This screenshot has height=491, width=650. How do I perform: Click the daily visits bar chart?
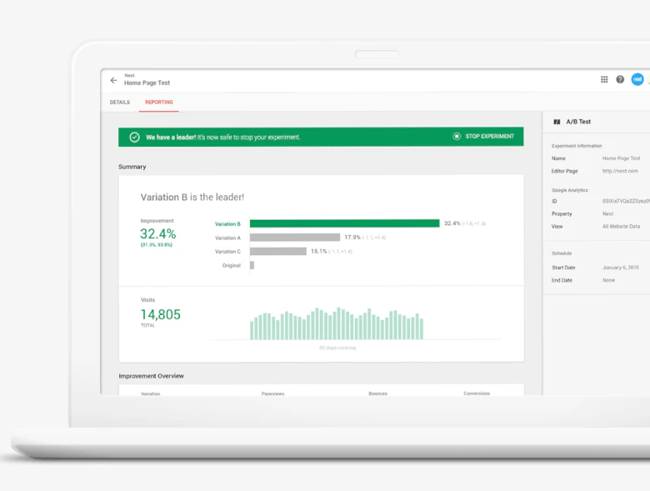(337, 324)
